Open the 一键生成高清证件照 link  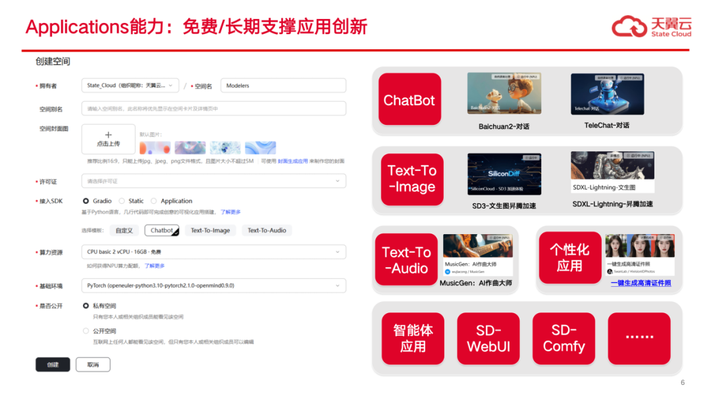pos(641,283)
